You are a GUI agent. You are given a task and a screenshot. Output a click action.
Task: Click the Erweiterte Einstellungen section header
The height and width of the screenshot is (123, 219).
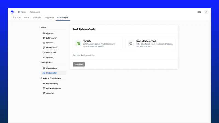pyautogui.click(x=51, y=78)
